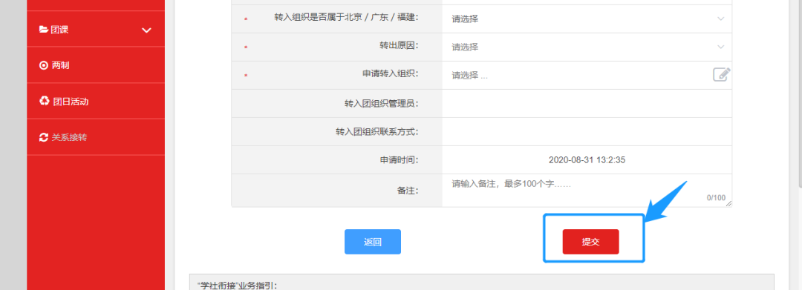Viewport: 802px width, 290px height.
Task: Click the 两制 target icon
Action: 44,65
